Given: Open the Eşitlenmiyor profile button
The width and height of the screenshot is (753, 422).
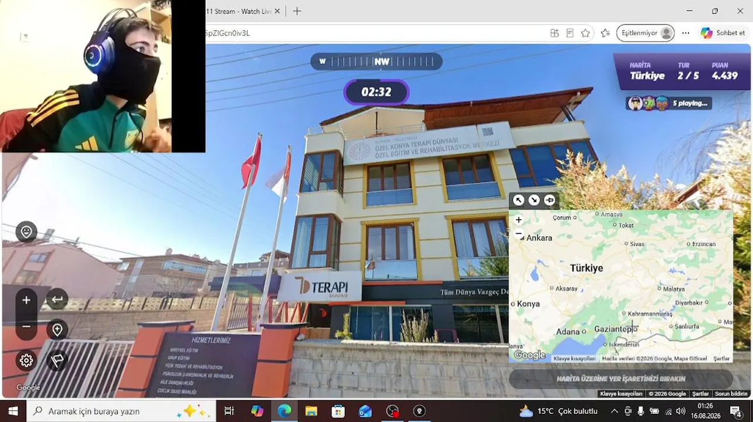Looking at the screenshot, I should point(645,33).
